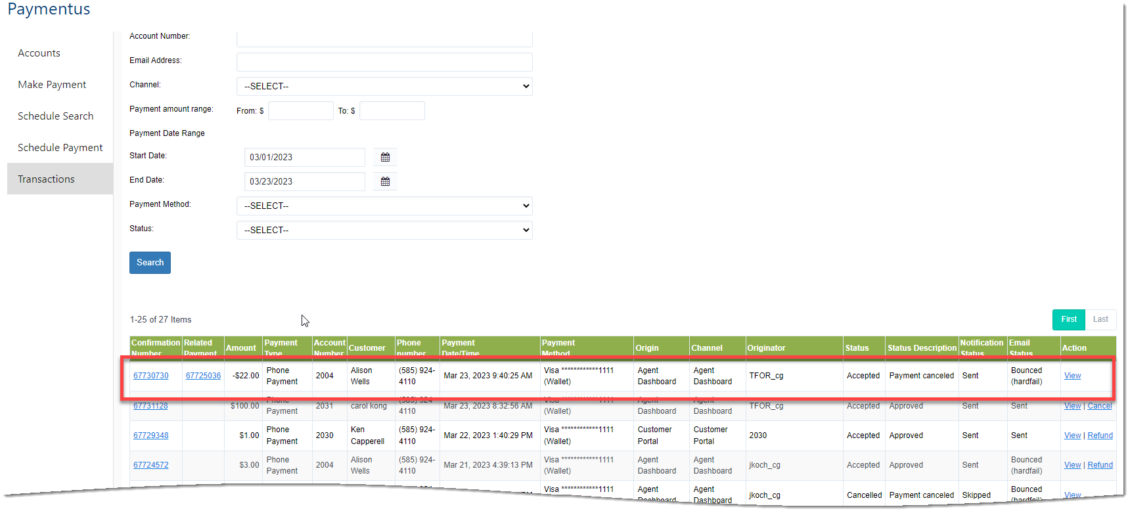
Task: Click the 'Mar 23, 2023 9:40:25 AM' cell
Action: [x=487, y=376]
